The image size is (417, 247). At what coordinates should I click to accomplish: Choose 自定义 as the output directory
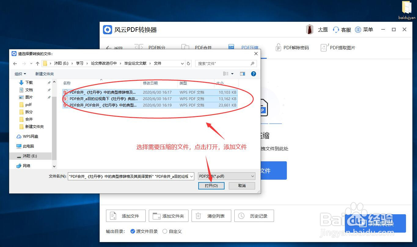coord(169,231)
